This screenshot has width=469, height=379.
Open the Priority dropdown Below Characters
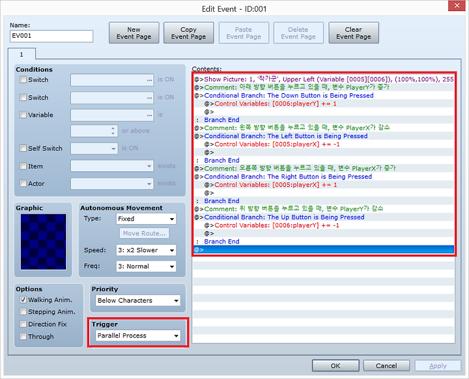tap(138, 300)
